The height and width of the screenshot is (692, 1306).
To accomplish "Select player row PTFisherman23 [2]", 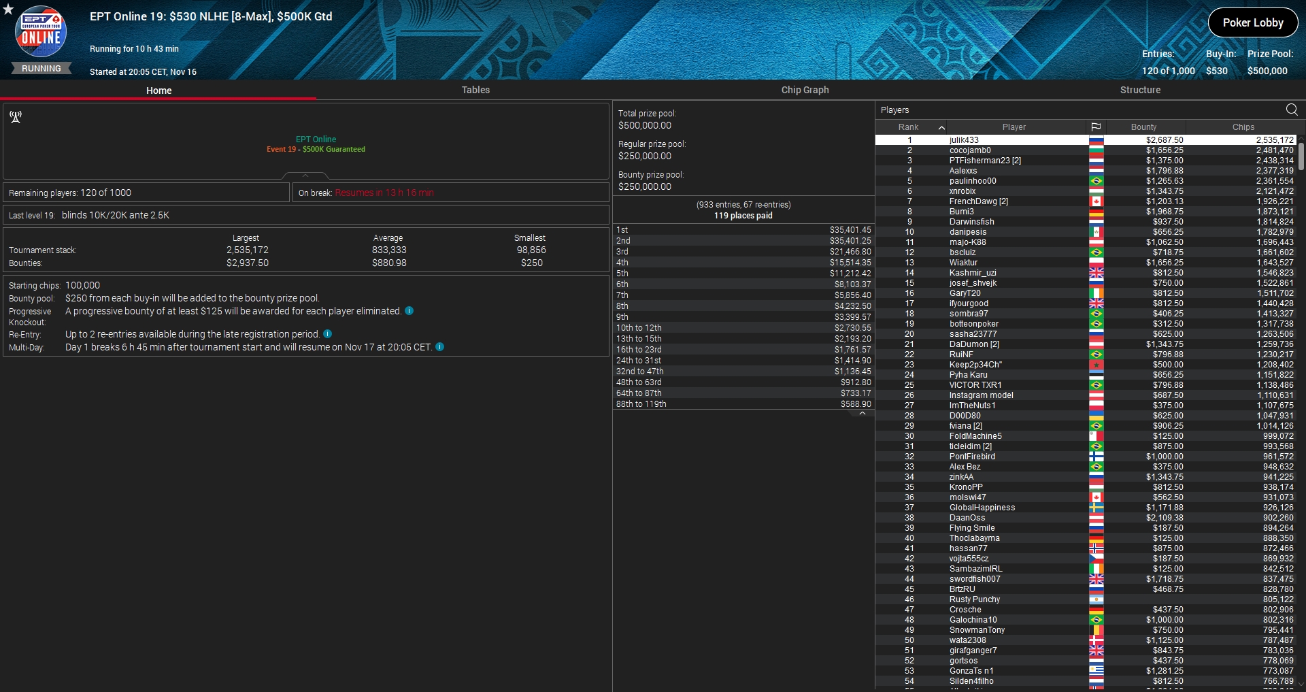I will (1086, 161).
